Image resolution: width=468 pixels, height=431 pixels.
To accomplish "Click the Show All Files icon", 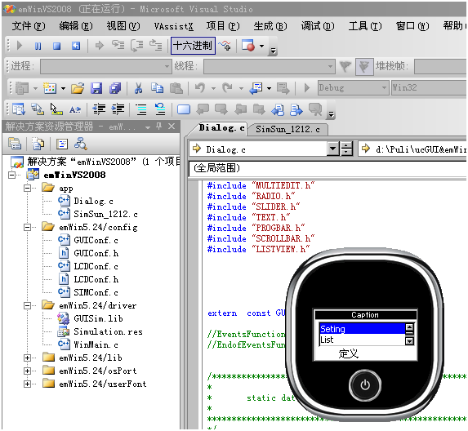I will [38, 144].
